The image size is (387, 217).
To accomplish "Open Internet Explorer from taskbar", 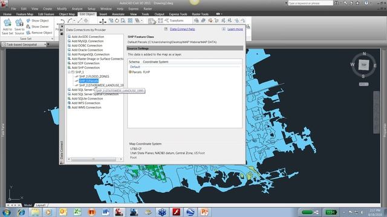I will tap(21, 212).
